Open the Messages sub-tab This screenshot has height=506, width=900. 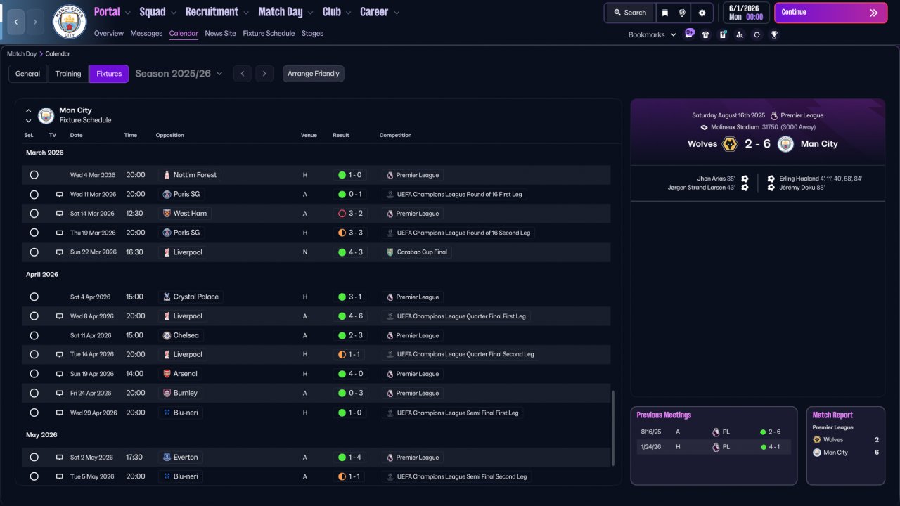tap(146, 34)
